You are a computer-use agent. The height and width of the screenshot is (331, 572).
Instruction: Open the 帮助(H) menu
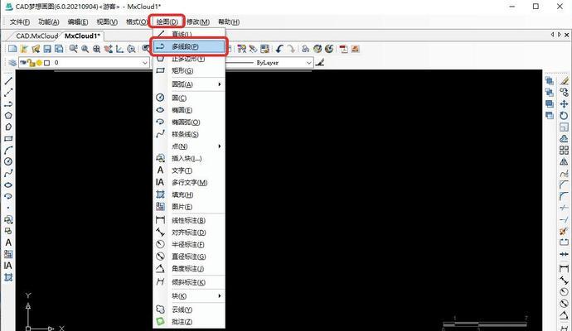tap(229, 22)
